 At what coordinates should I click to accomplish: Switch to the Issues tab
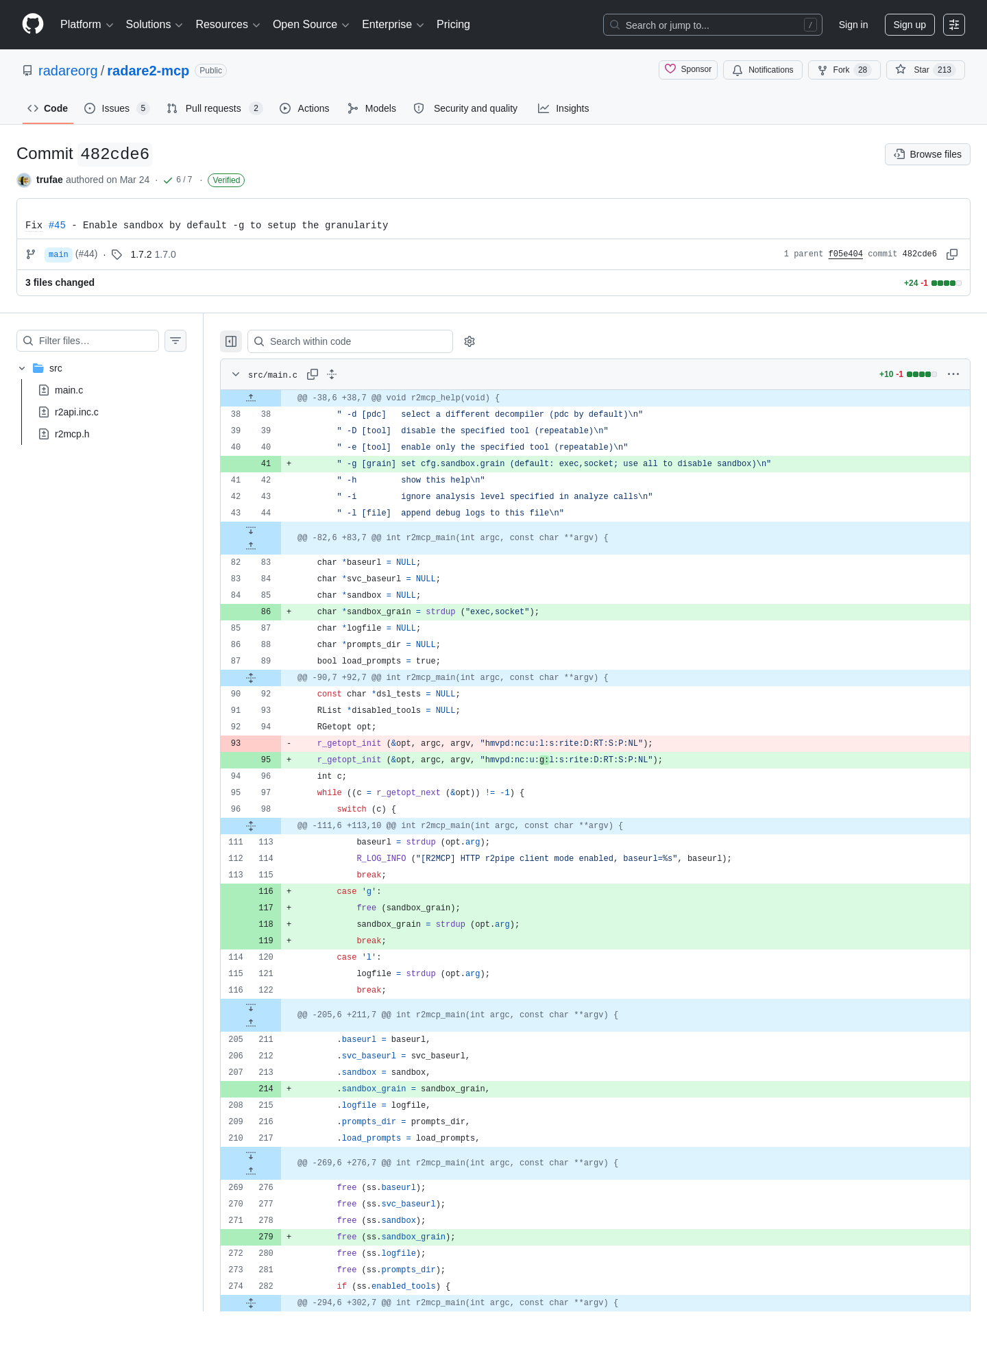[x=117, y=108]
